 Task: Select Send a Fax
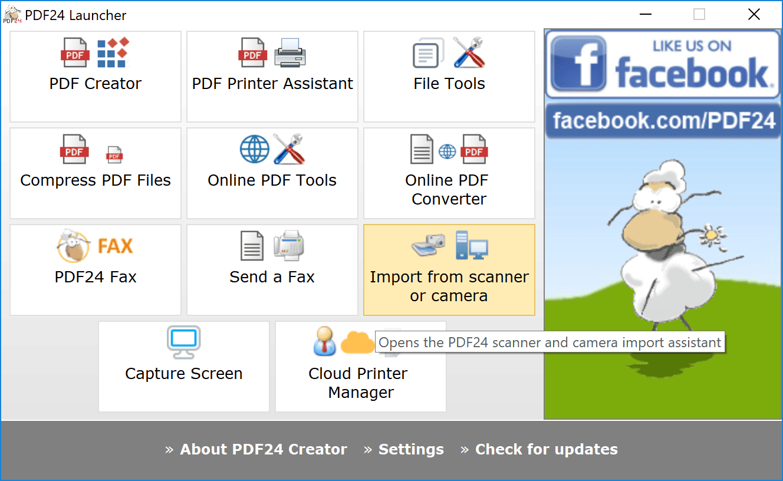coord(272,269)
